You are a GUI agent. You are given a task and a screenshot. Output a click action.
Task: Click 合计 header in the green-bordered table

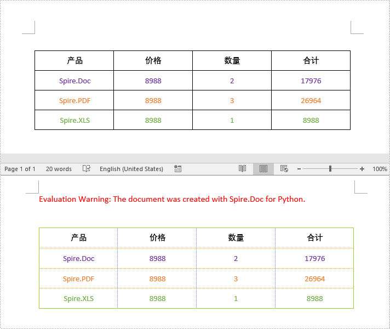point(314,237)
